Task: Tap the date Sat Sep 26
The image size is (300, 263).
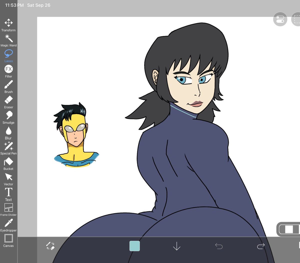Action: coord(39,5)
